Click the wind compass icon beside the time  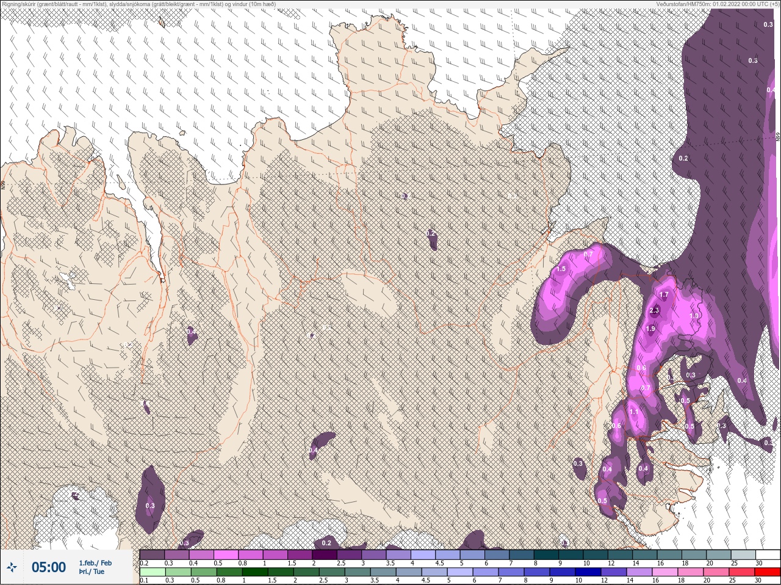click(12, 567)
